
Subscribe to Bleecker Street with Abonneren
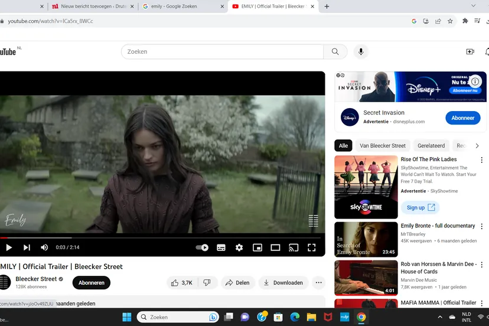[91, 283]
